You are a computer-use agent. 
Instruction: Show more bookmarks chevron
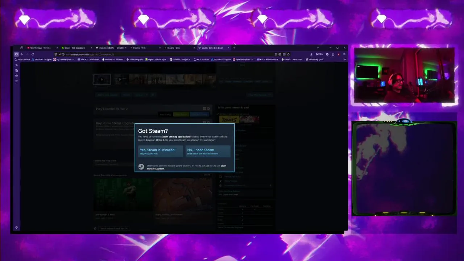tap(344, 59)
